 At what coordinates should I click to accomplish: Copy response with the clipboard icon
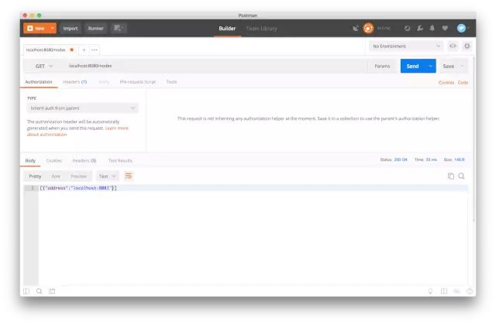(x=451, y=176)
